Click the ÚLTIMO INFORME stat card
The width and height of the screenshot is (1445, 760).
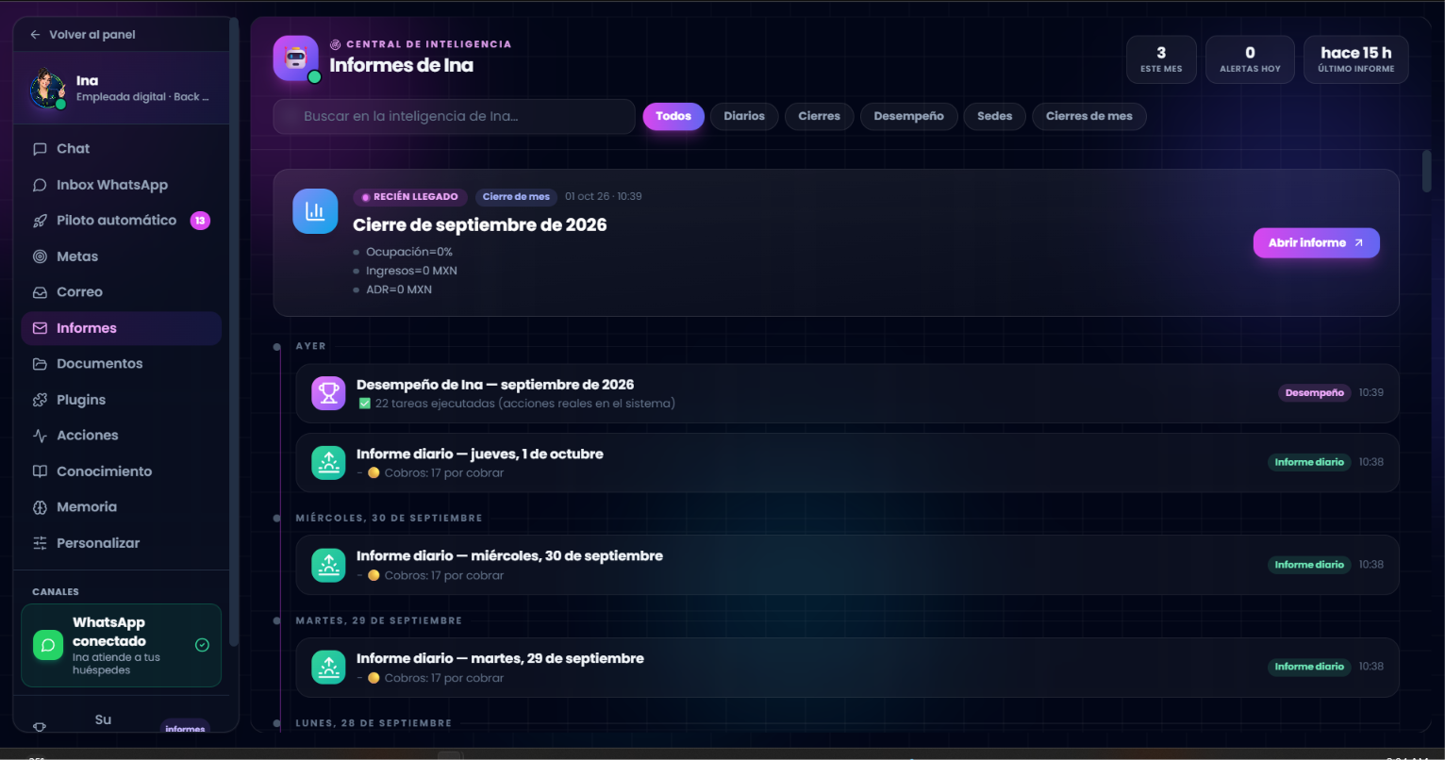(1355, 59)
